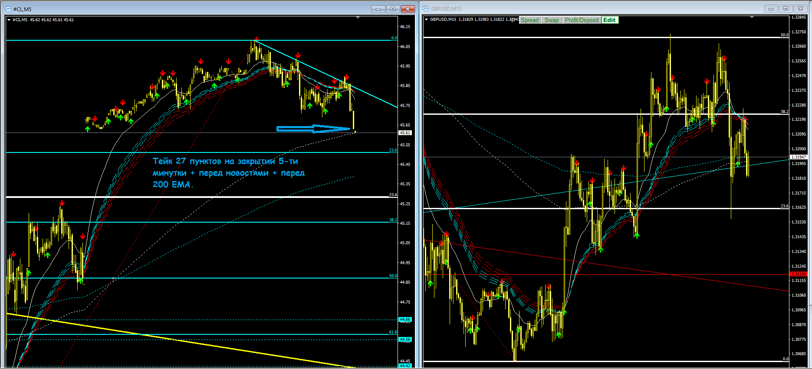Click the 38.2 Fibonacci label in #CL chart
This screenshot has height=369, width=812.
tap(393, 220)
